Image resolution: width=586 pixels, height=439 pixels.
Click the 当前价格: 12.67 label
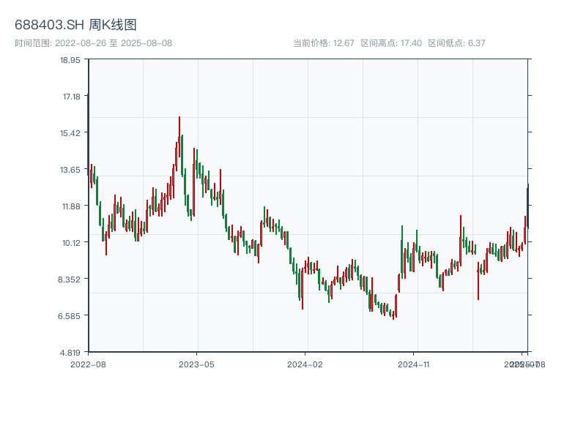pyautogui.click(x=324, y=43)
